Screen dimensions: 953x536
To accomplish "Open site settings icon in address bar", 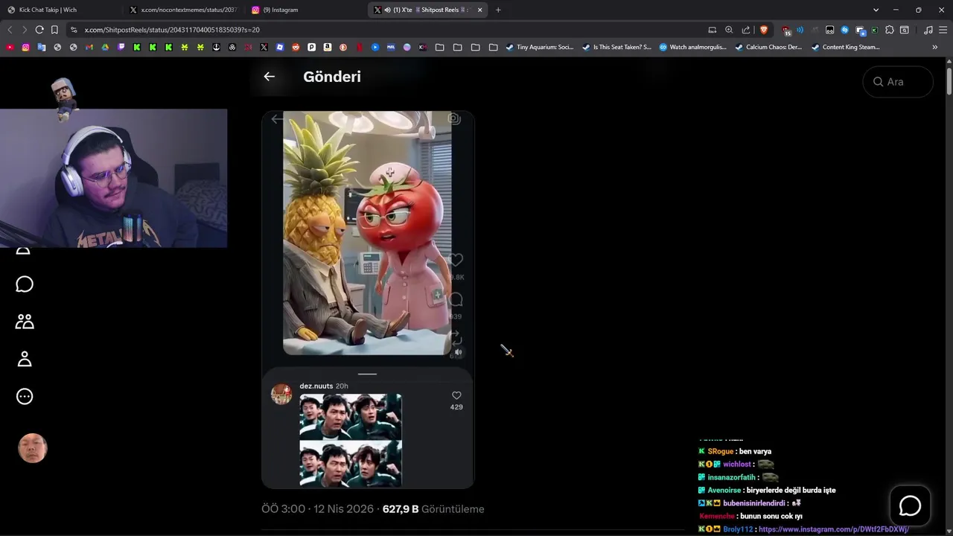I will pos(73,30).
